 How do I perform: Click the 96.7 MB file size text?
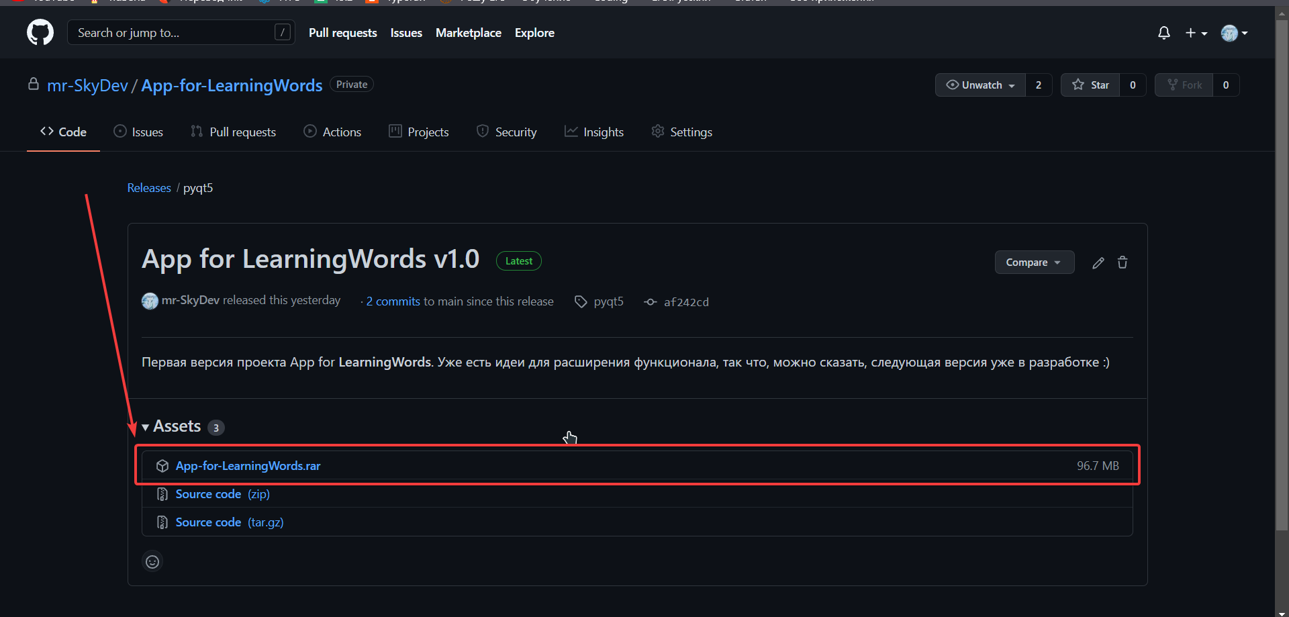pyautogui.click(x=1098, y=466)
